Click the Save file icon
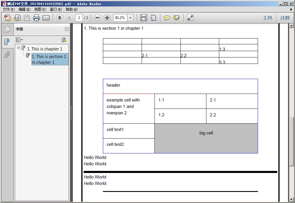The image size is (295, 203). point(27,18)
